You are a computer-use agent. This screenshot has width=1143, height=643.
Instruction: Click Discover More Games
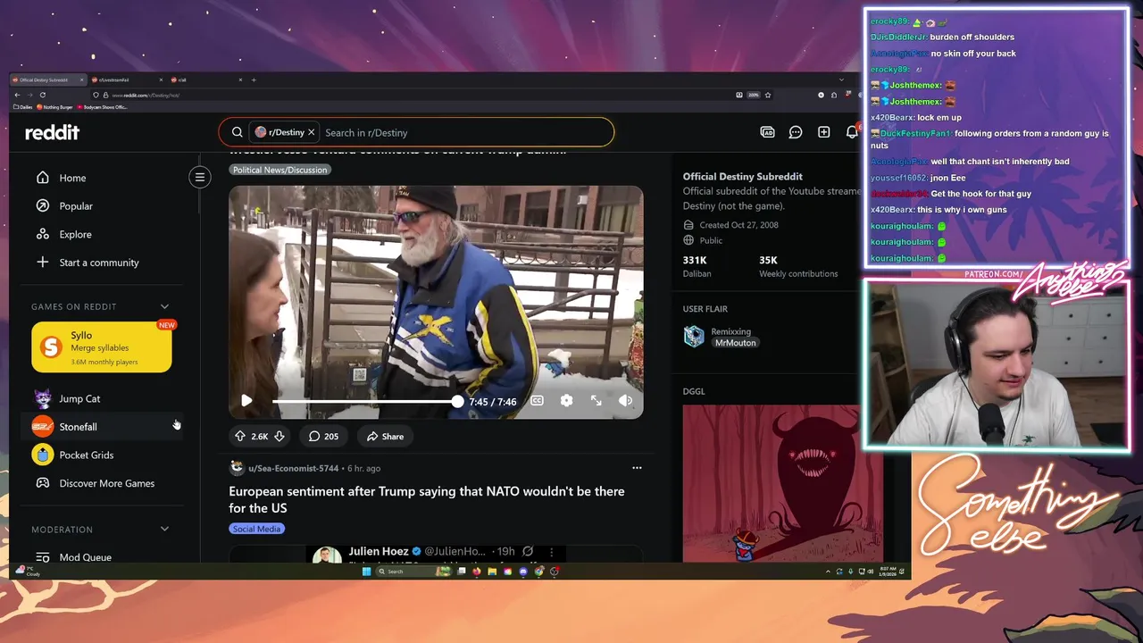point(101,483)
